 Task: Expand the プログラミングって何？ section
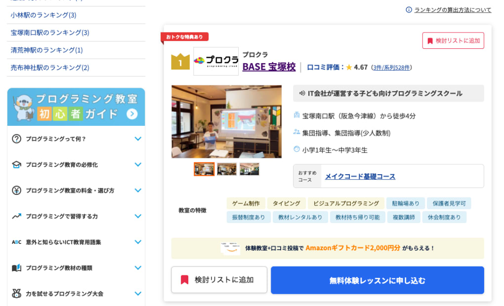pos(138,139)
